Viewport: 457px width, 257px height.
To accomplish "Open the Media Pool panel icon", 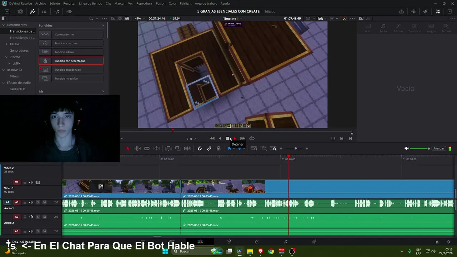I will [20, 11].
